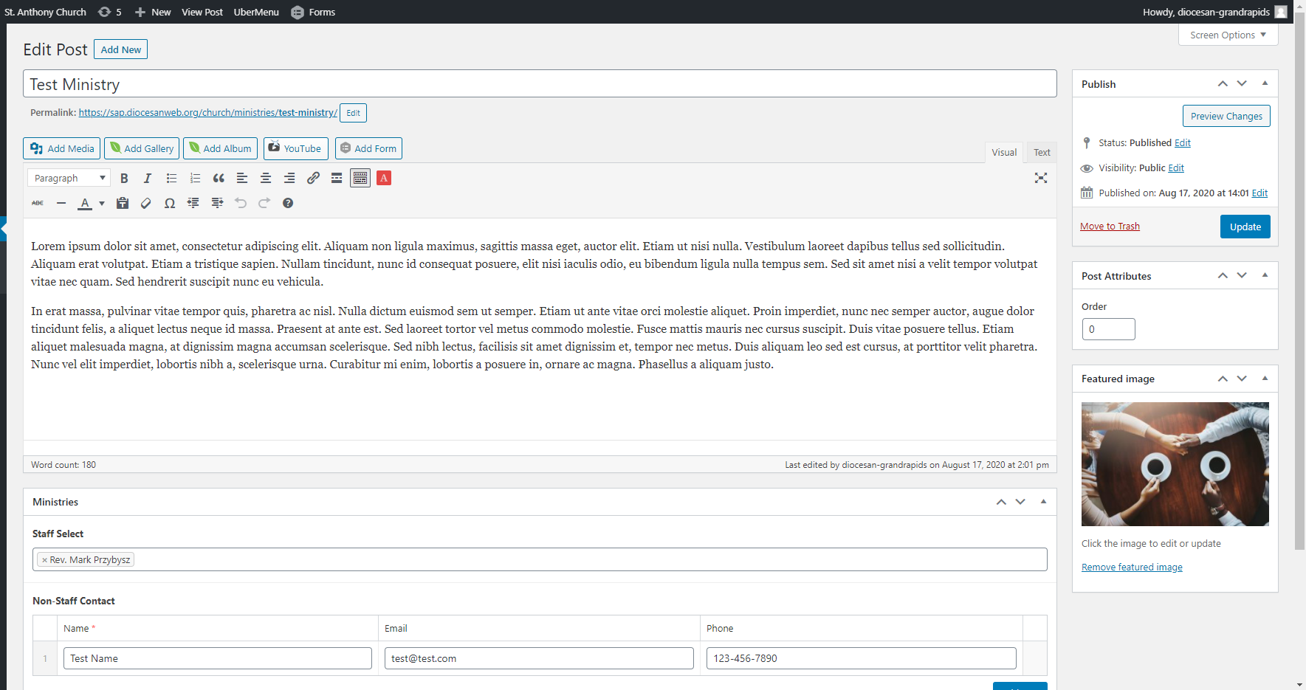The height and width of the screenshot is (690, 1306).
Task: Click the insert/edit link icon
Action: tap(313, 178)
